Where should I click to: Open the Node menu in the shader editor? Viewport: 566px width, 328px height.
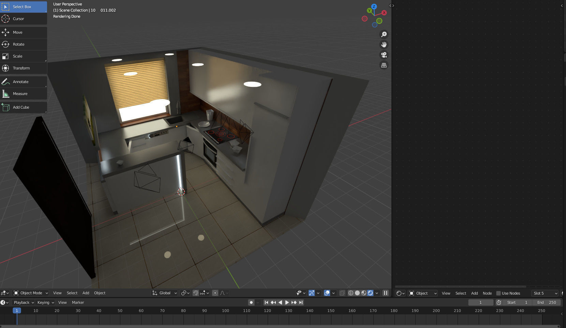click(487, 293)
